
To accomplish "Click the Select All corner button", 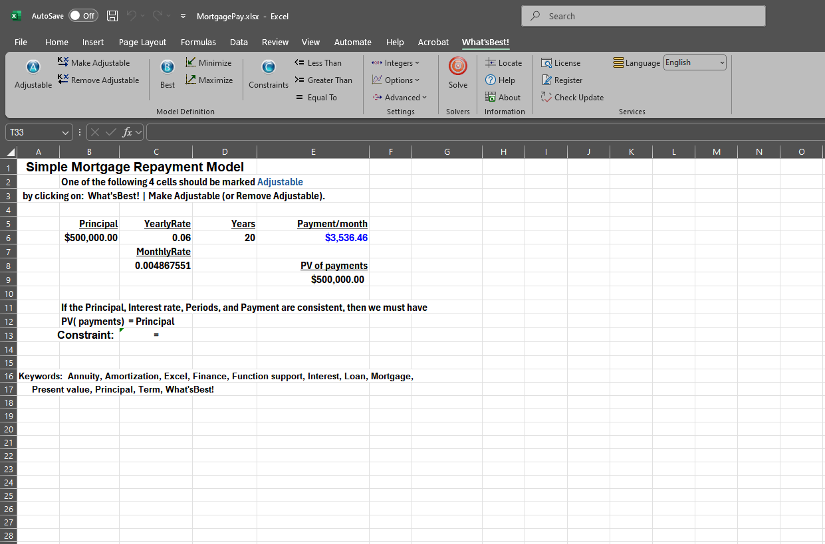I will [9, 152].
